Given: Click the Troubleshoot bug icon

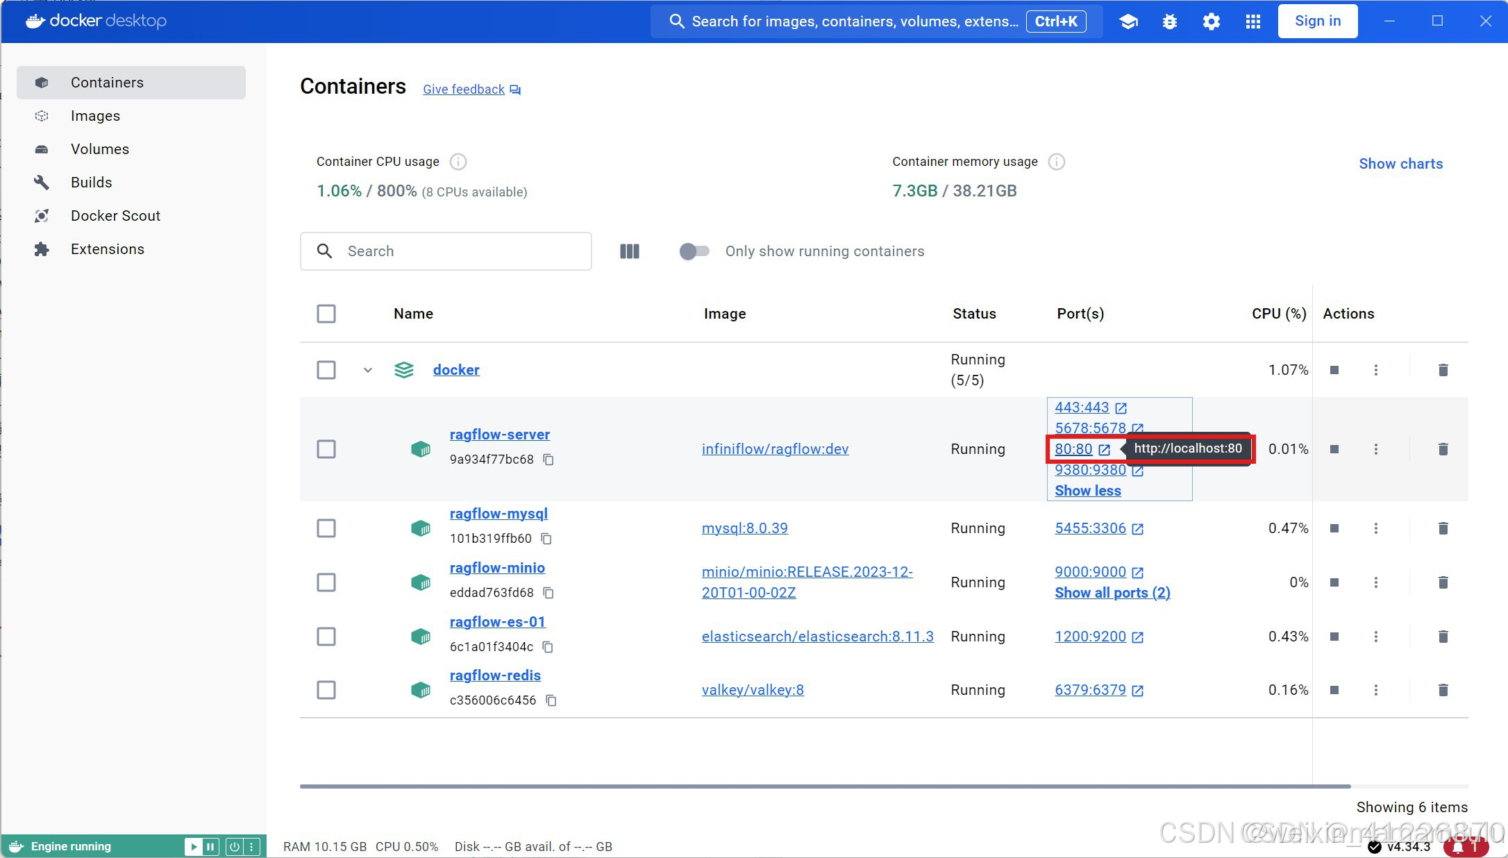Looking at the screenshot, I should pyautogui.click(x=1170, y=22).
